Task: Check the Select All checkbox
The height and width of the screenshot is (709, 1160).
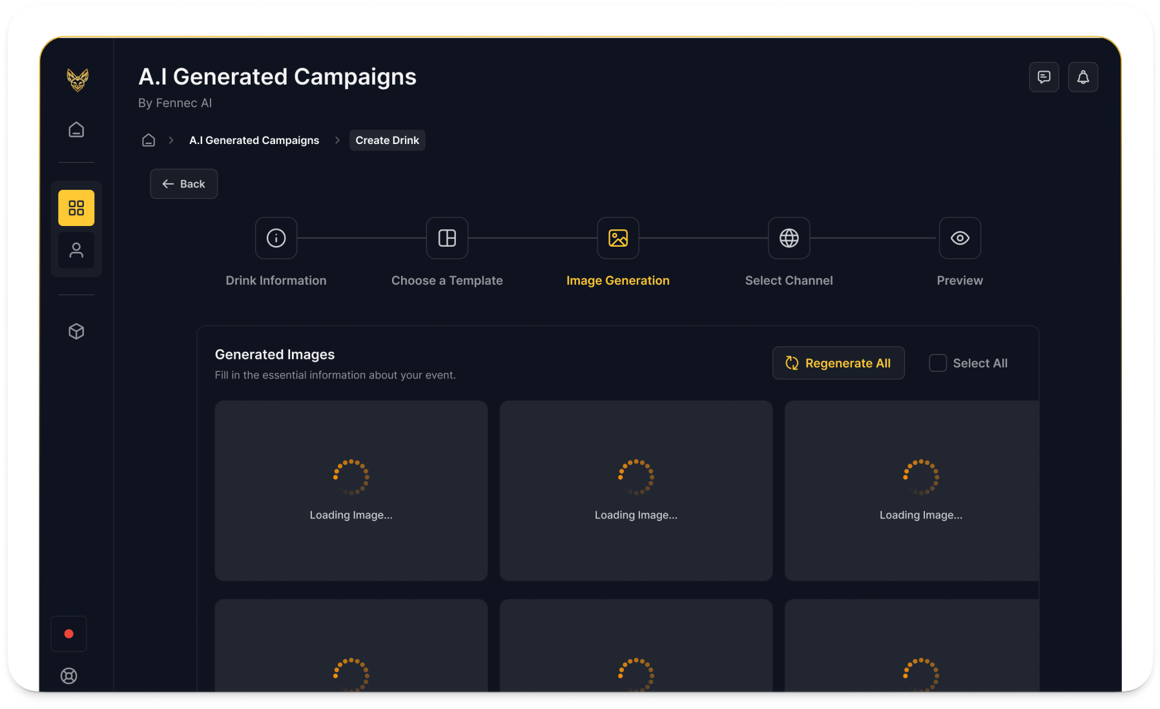Action: pyautogui.click(x=938, y=363)
